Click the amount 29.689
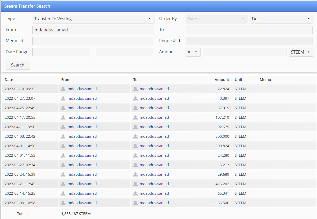 (223, 174)
